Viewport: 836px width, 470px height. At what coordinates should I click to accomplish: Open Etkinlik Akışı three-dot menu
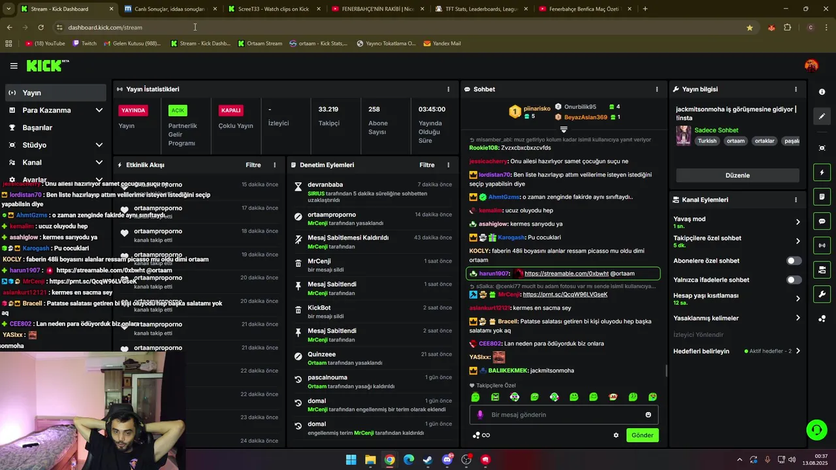click(x=274, y=165)
